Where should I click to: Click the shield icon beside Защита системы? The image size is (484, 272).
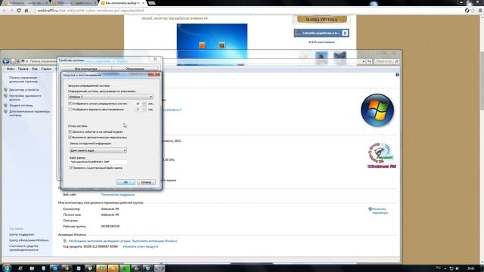pos(5,106)
